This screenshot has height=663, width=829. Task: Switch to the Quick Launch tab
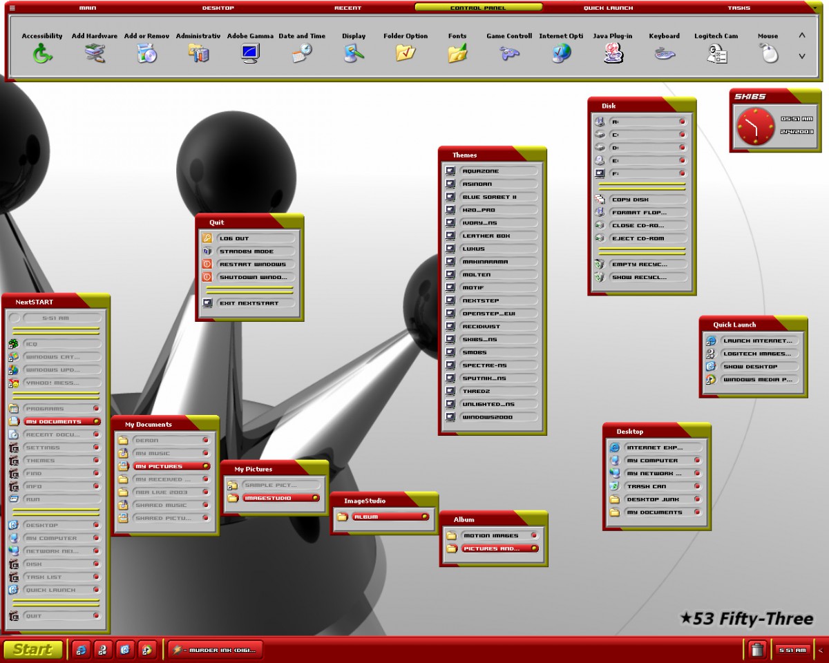608,8
